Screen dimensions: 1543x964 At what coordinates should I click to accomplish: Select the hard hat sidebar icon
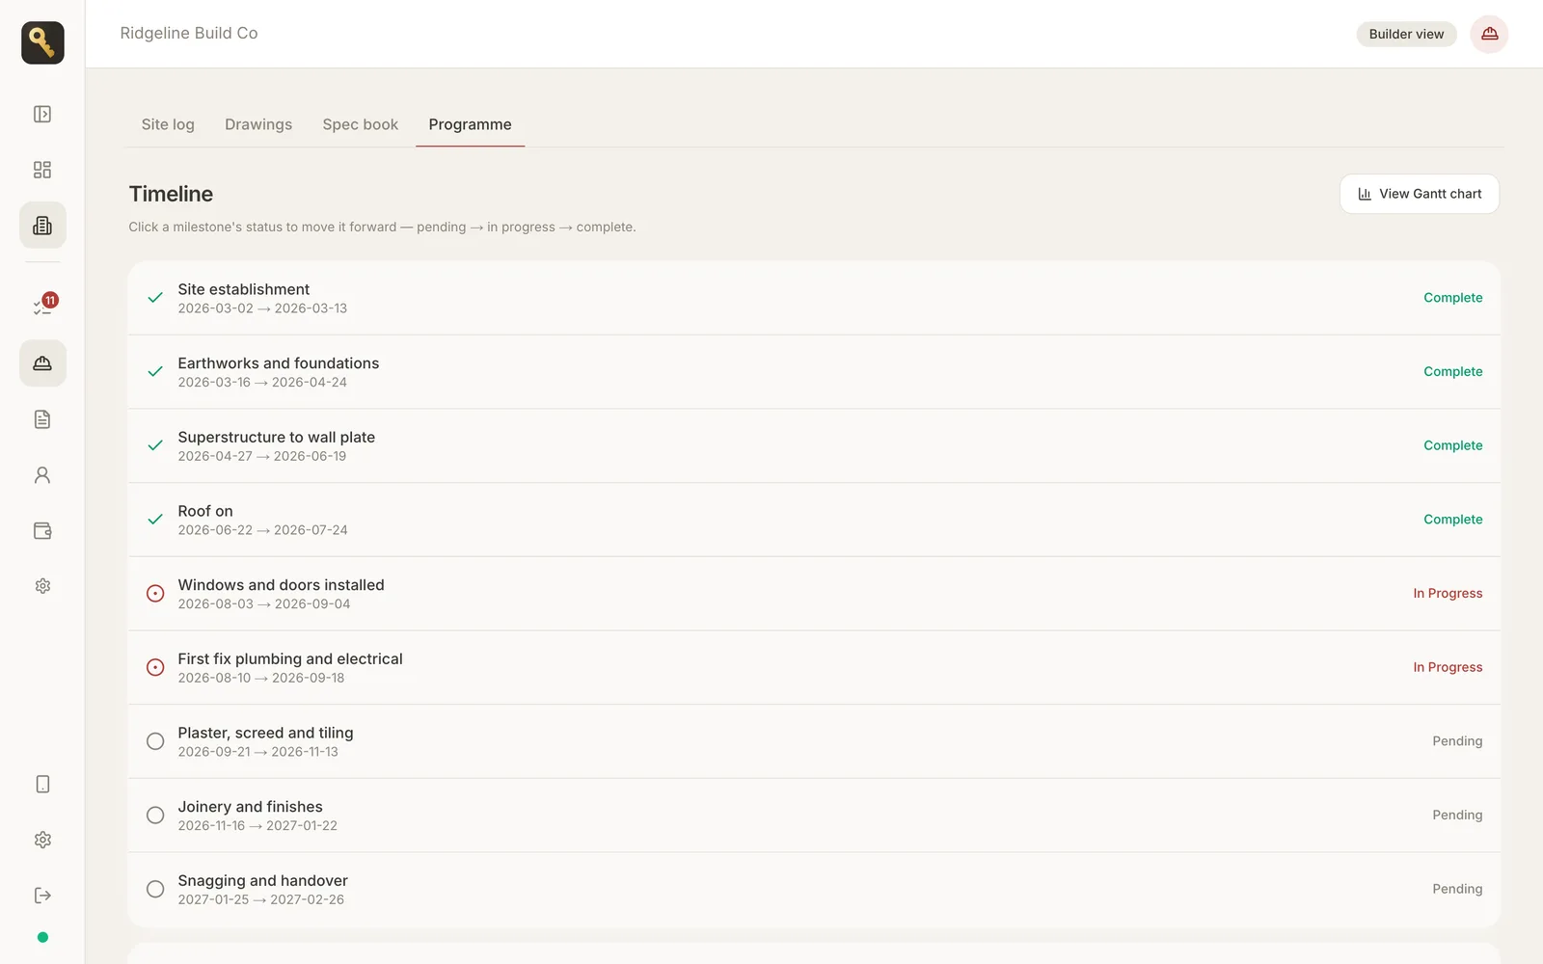(x=42, y=363)
